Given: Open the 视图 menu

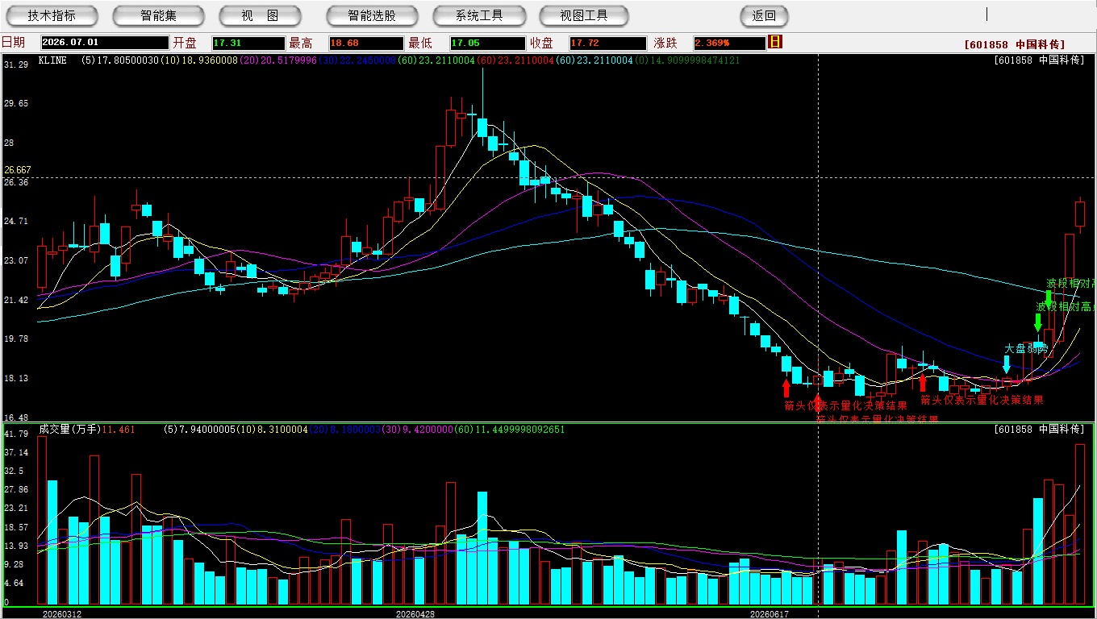Looking at the screenshot, I should point(260,15).
